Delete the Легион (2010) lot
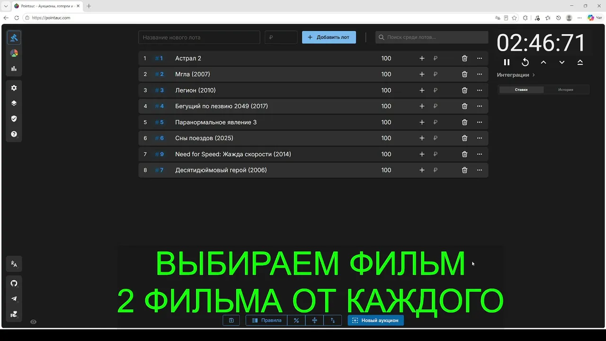The image size is (606, 341). [x=464, y=90]
